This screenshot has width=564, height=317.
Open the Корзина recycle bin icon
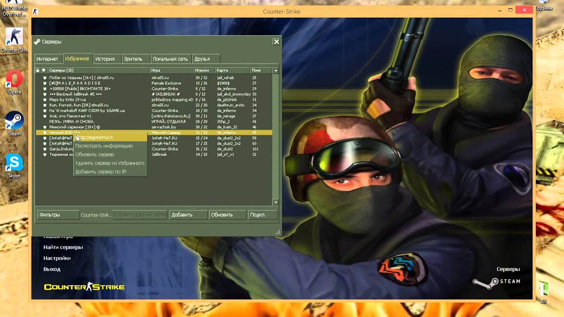pyautogui.click(x=543, y=5)
